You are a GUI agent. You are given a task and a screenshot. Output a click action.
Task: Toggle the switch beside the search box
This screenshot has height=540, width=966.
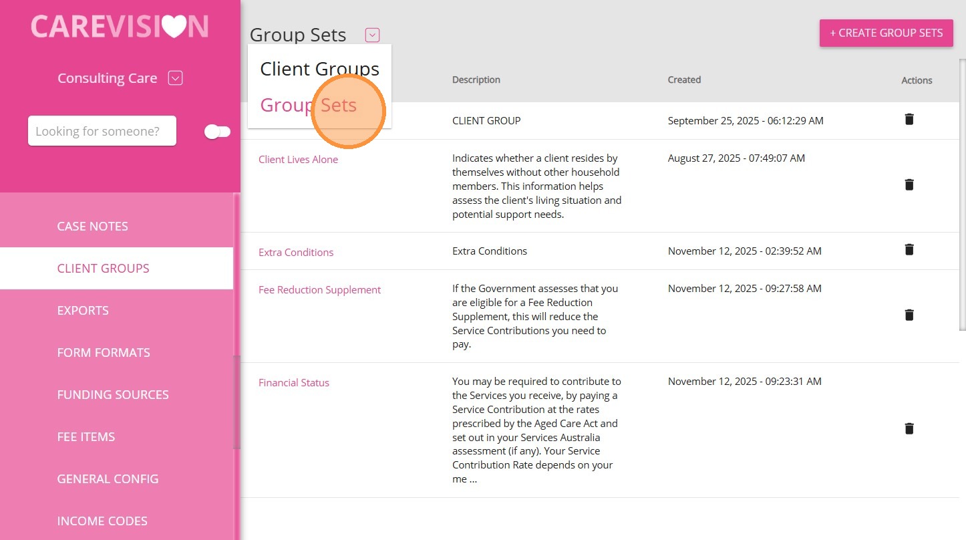217,132
